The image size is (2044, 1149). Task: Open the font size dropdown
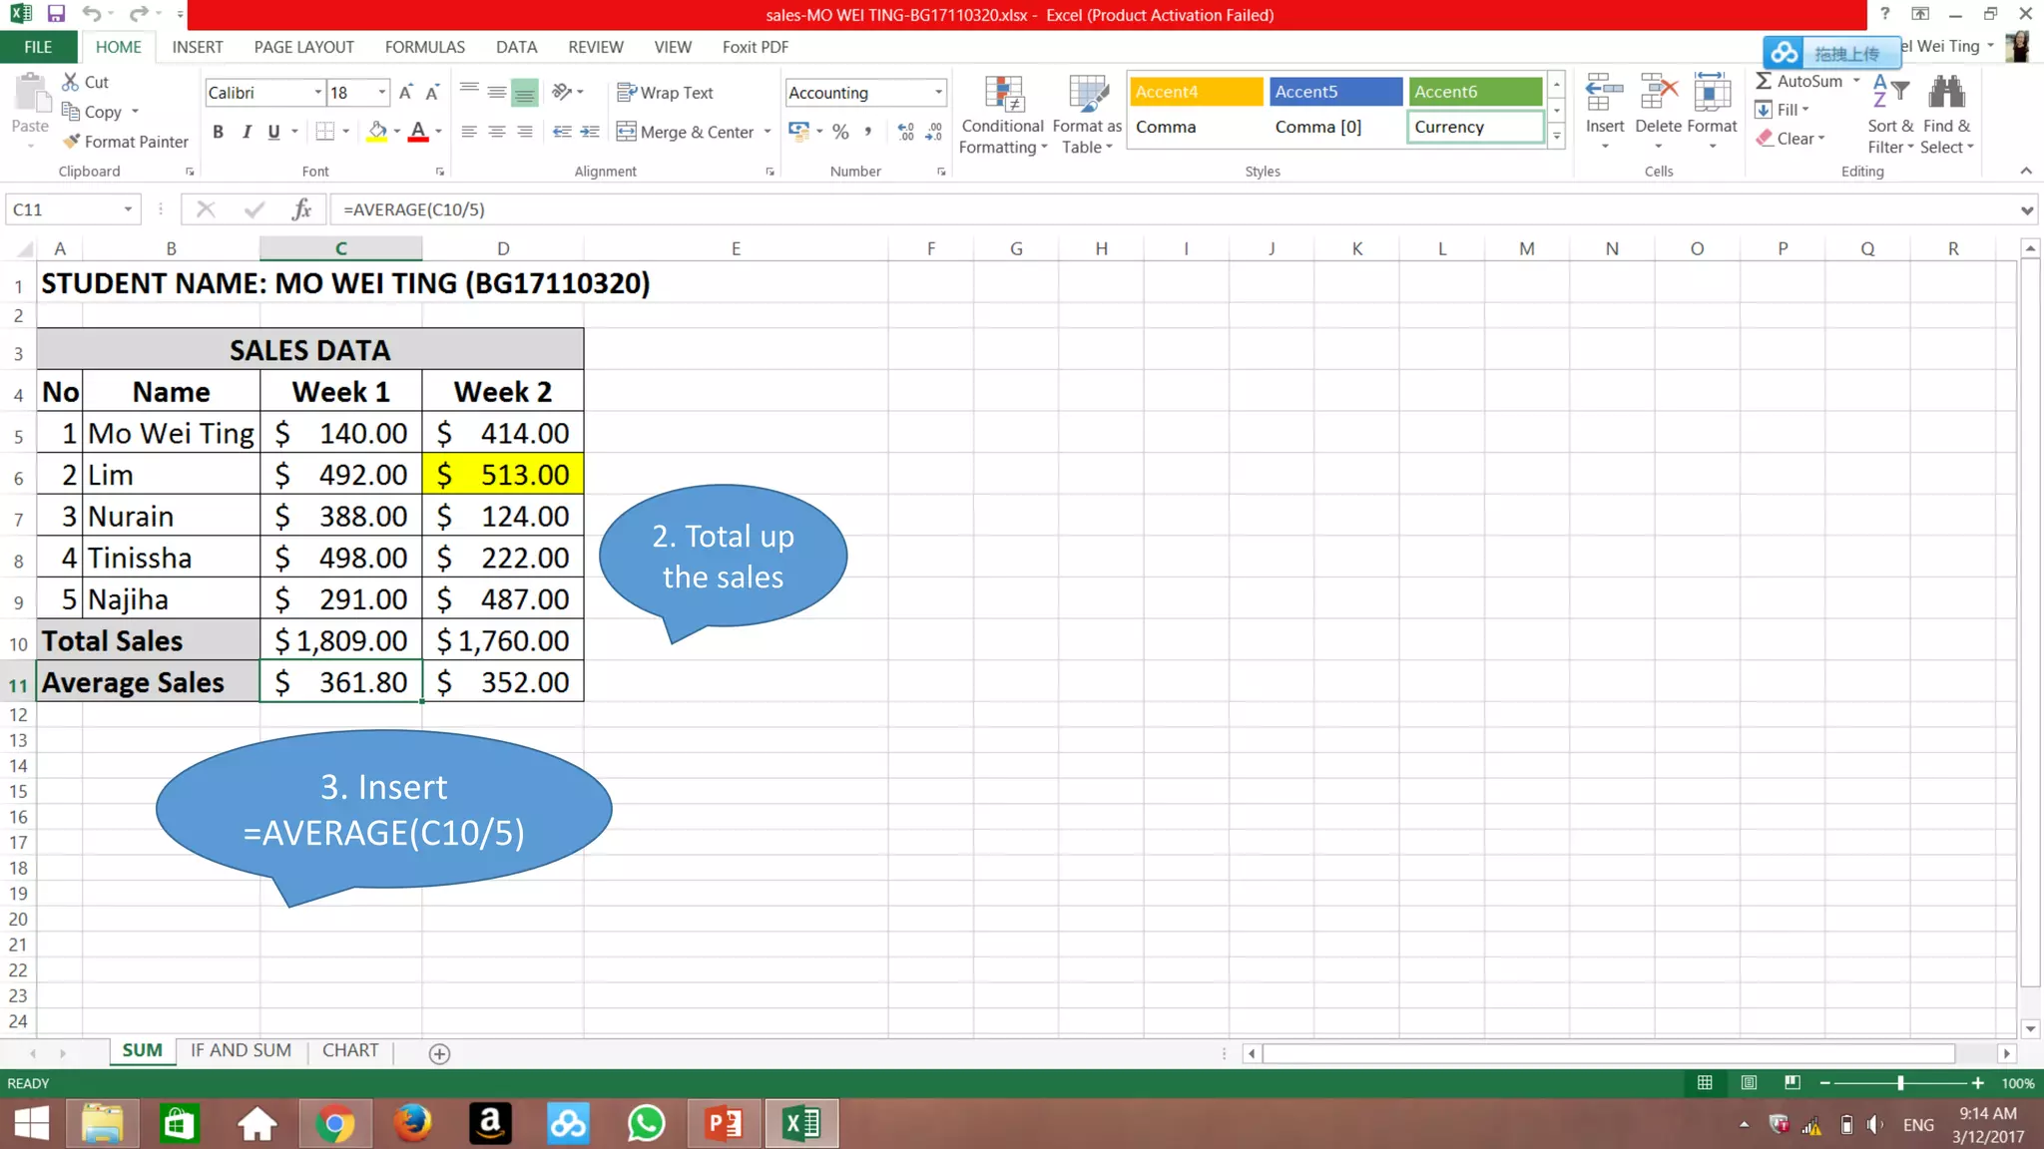click(381, 93)
